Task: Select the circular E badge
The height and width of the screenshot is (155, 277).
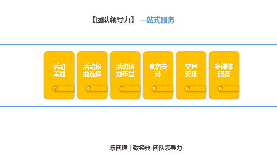Action: 187,88
